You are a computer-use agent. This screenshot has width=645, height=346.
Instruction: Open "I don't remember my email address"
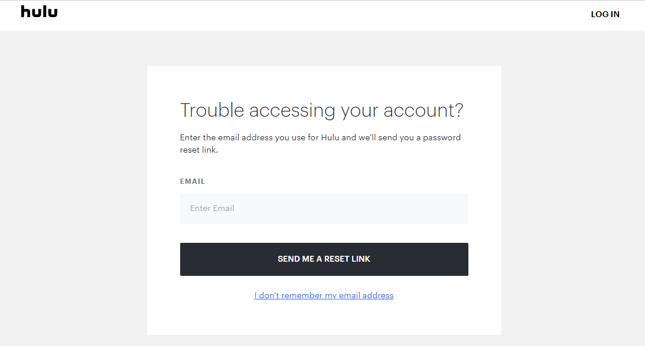(x=324, y=295)
